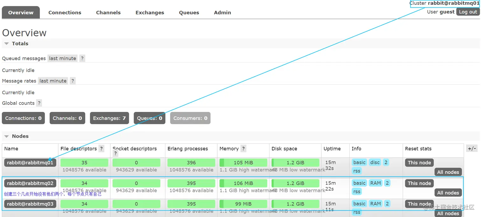Show help for Socket descriptors column

pos(115,154)
